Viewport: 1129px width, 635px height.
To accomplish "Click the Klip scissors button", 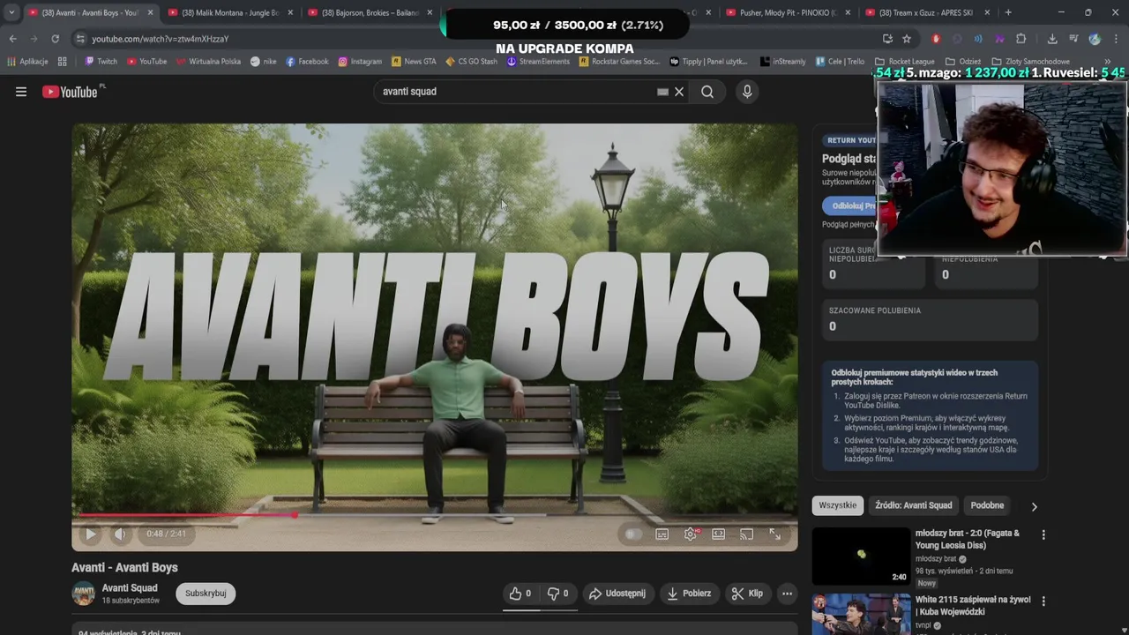I will point(747,594).
